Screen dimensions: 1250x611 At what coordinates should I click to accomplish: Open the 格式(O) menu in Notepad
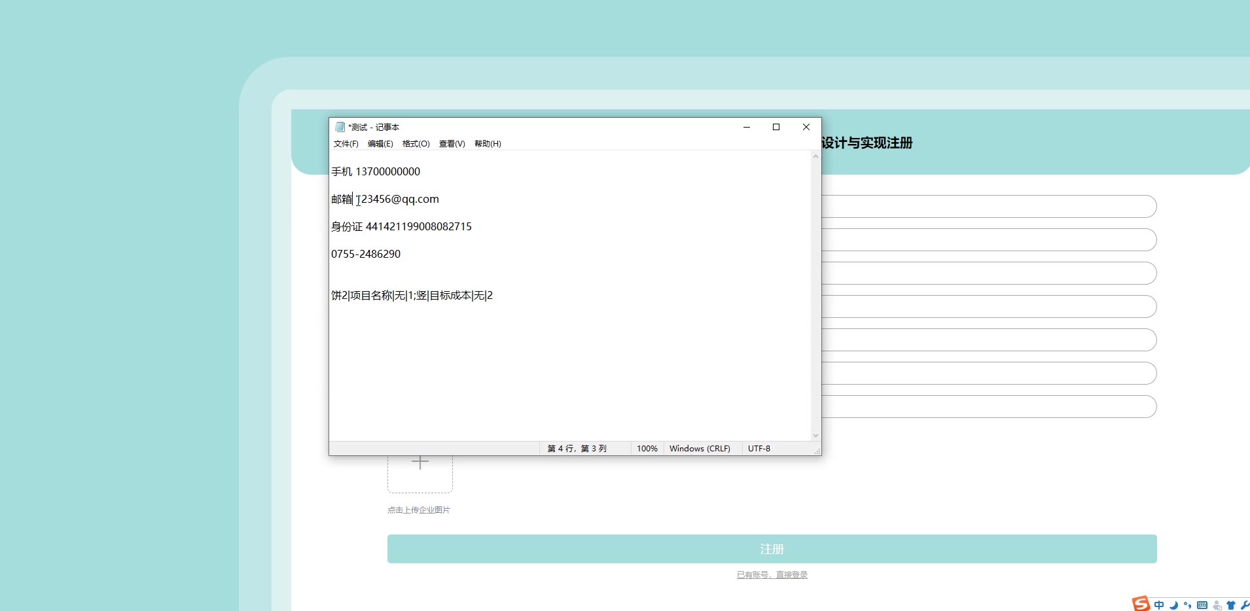click(416, 144)
